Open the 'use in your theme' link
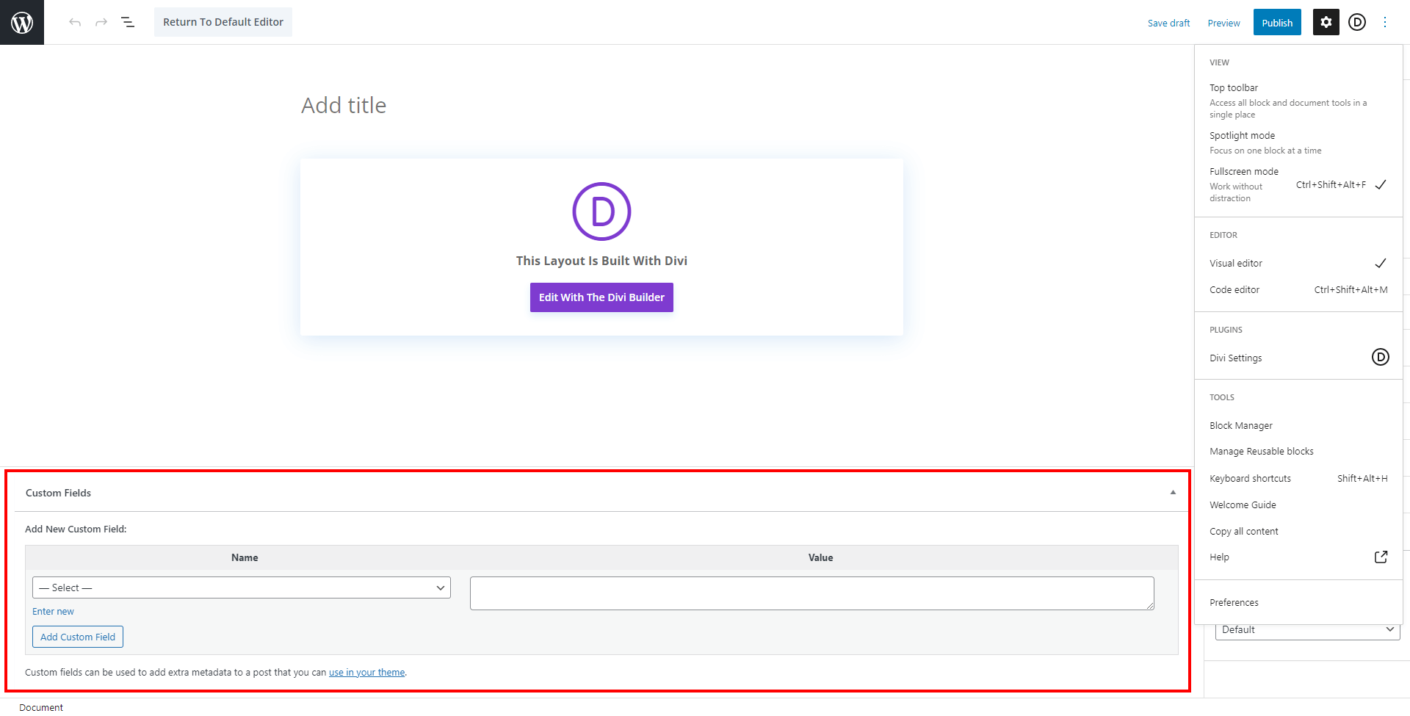 [x=366, y=672]
